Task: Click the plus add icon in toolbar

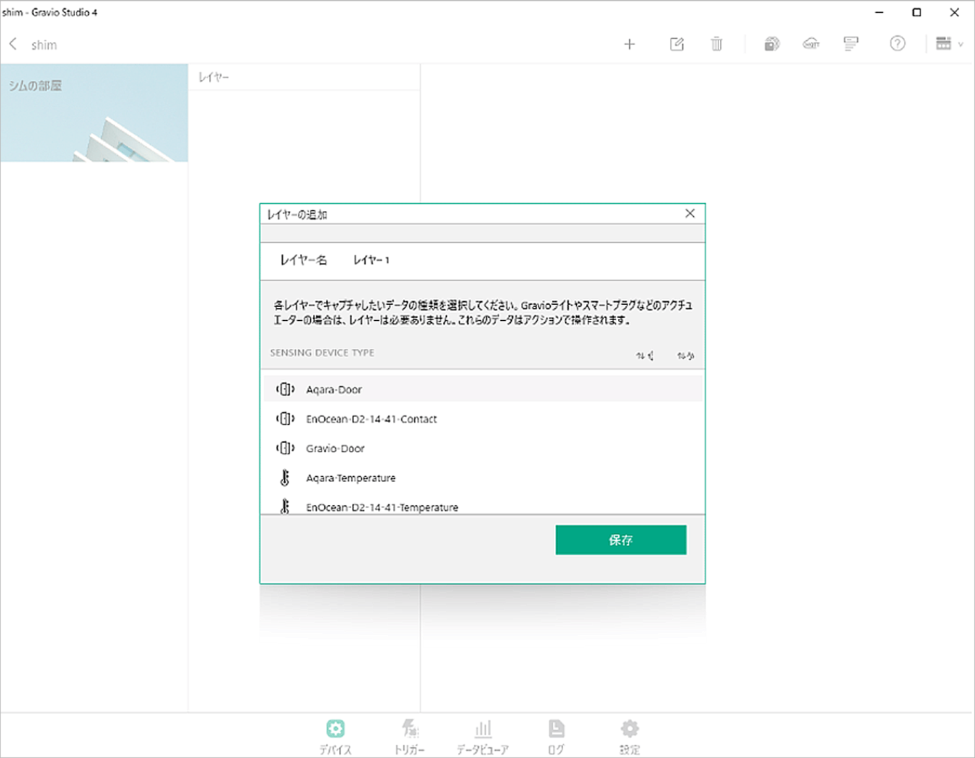Action: pyautogui.click(x=629, y=44)
